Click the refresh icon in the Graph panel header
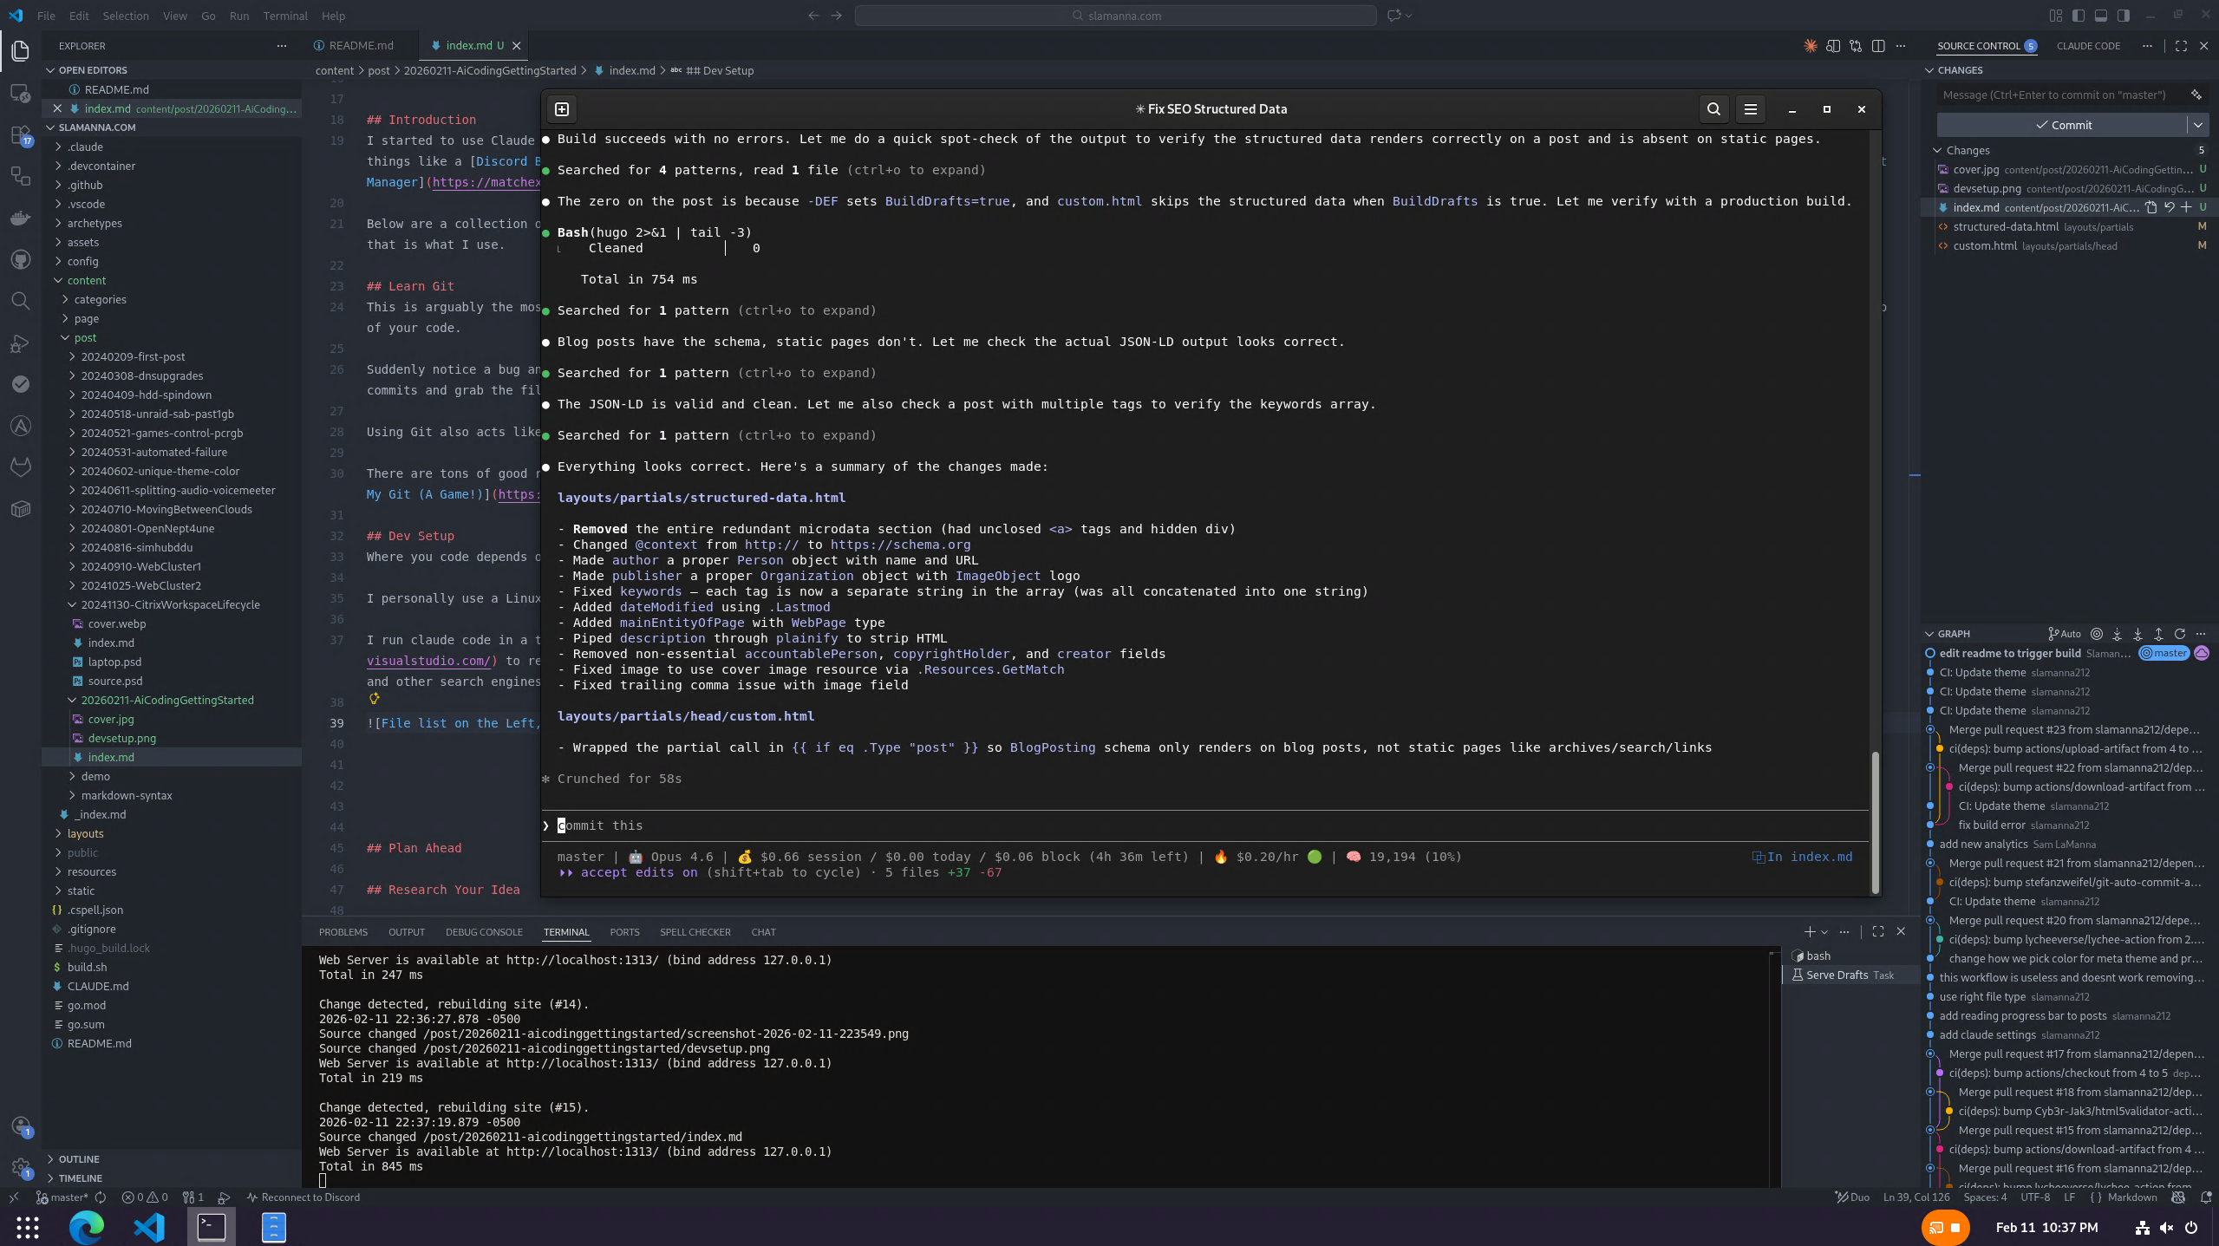Viewport: 2219px width, 1246px height. click(x=2182, y=634)
